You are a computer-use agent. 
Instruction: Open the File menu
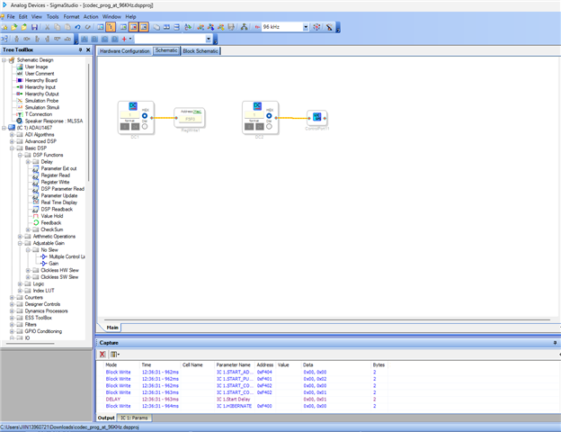point(11,16)
